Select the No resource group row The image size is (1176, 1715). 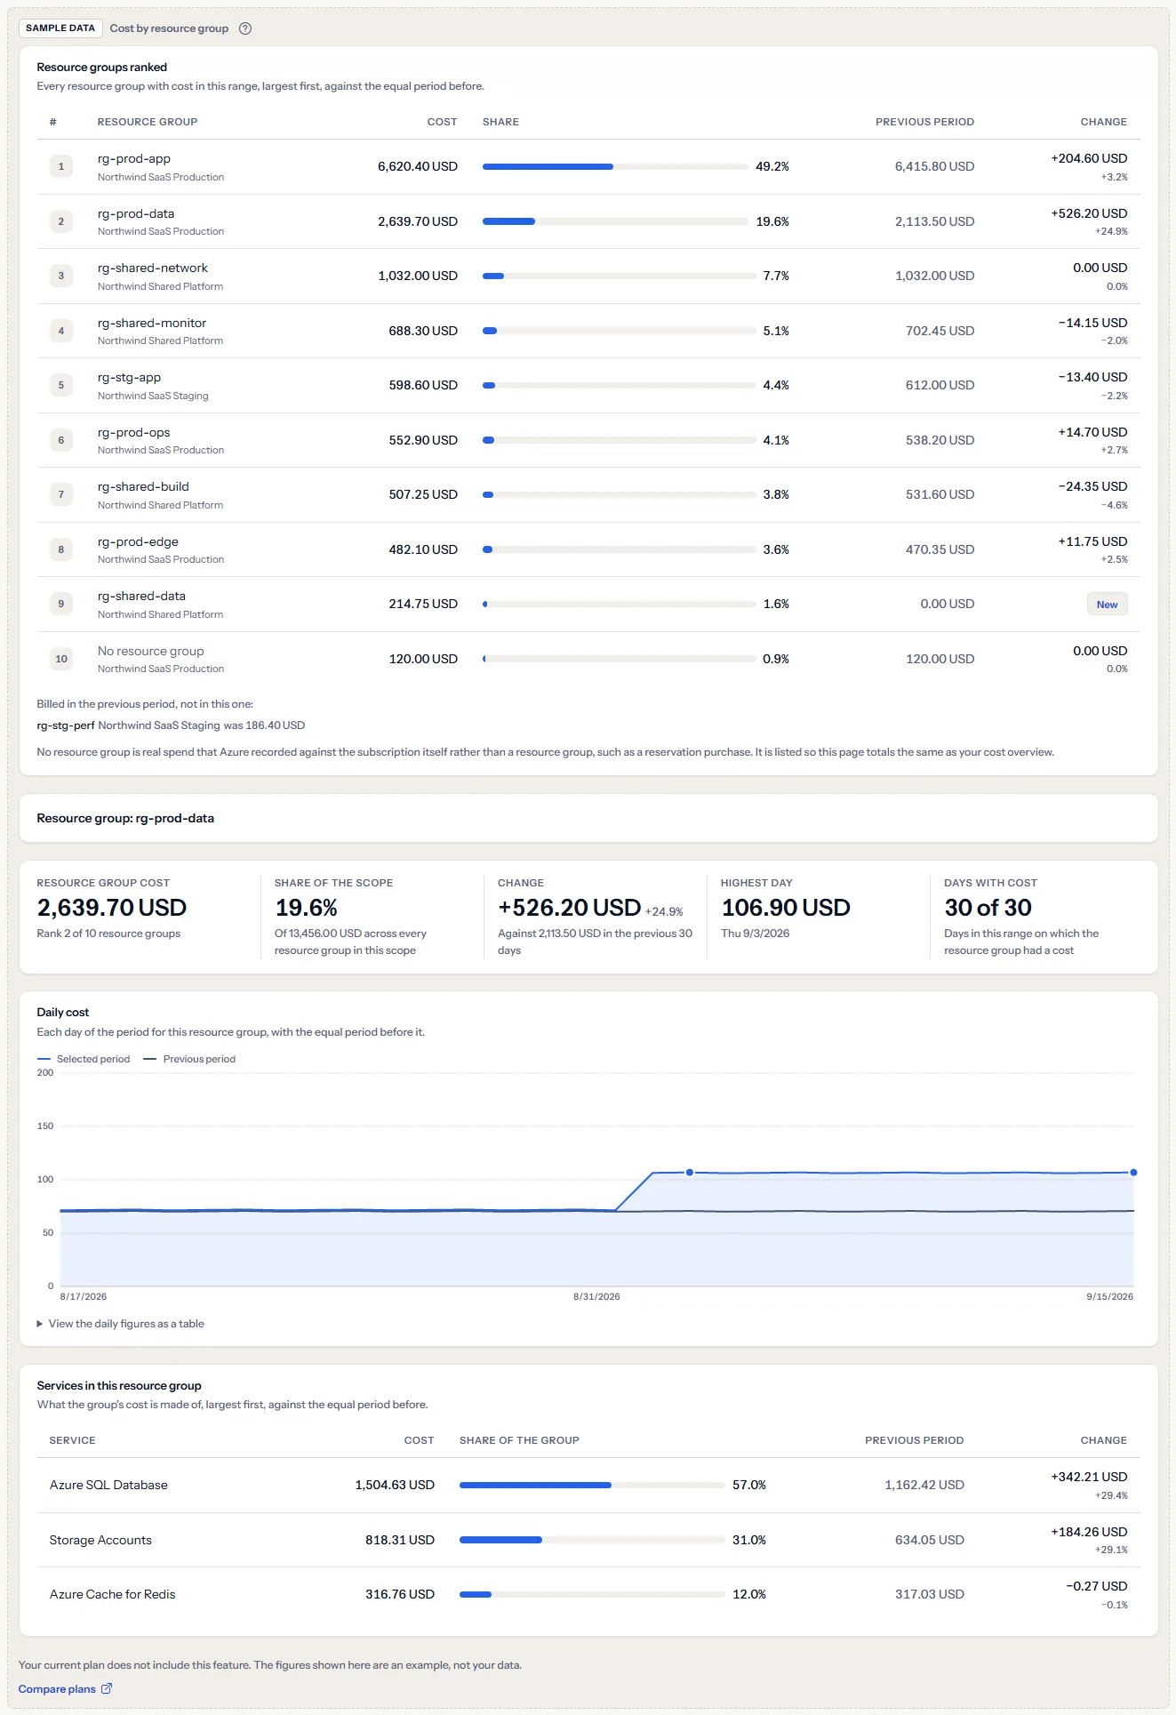pyautogui.click(x=588, y=659)
